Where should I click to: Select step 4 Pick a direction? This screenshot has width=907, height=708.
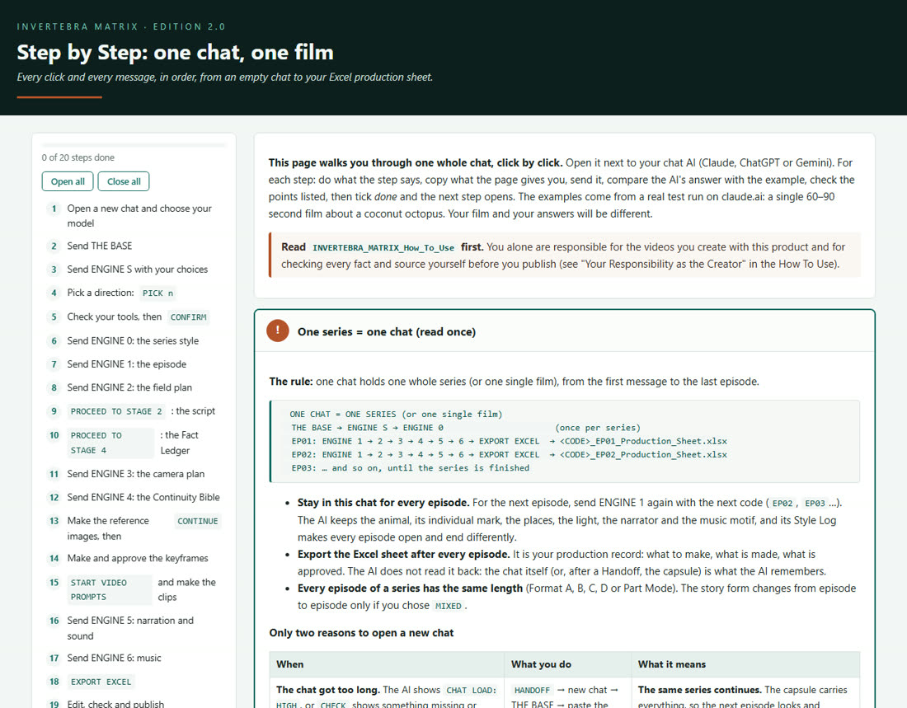134,293
